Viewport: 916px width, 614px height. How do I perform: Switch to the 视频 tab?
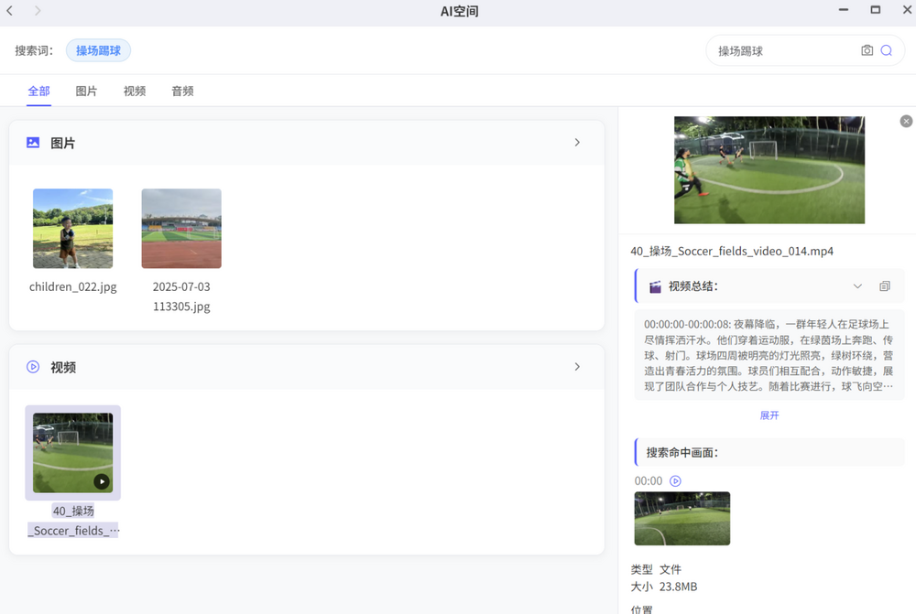[135, 92]
